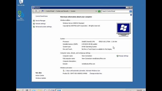
Task: Select System in the breadcrumb path
Action: coord(73,11)
